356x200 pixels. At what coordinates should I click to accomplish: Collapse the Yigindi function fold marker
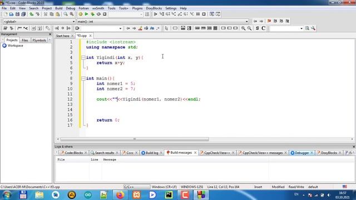83,58
